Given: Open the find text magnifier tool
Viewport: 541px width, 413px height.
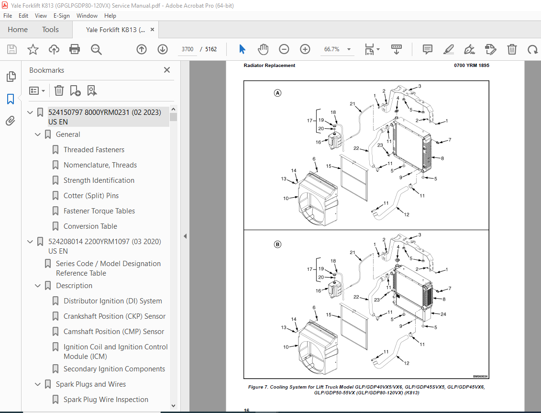Looking at the screenshot, I should click(x=96, y=49).
